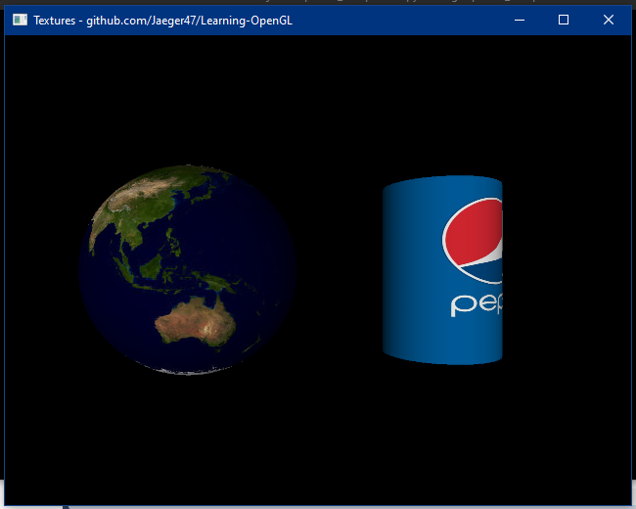Viewport: 636px width, 509px height.
Task: Click the window title 'Textures - github.com/Jaeger47/Learning-OpenGL'
Action: coord(162,21)
